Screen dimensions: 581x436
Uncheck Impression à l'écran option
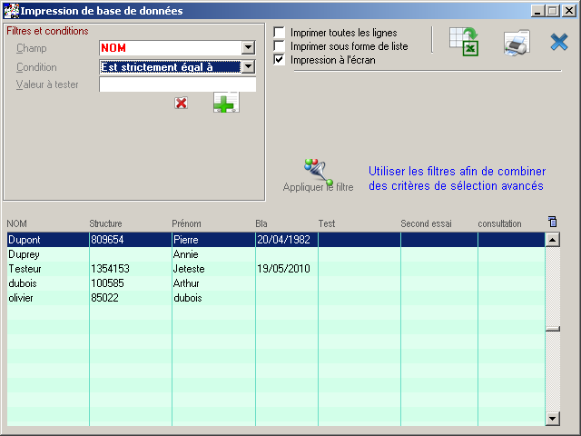pyautogui.click(x=280, y=60)
